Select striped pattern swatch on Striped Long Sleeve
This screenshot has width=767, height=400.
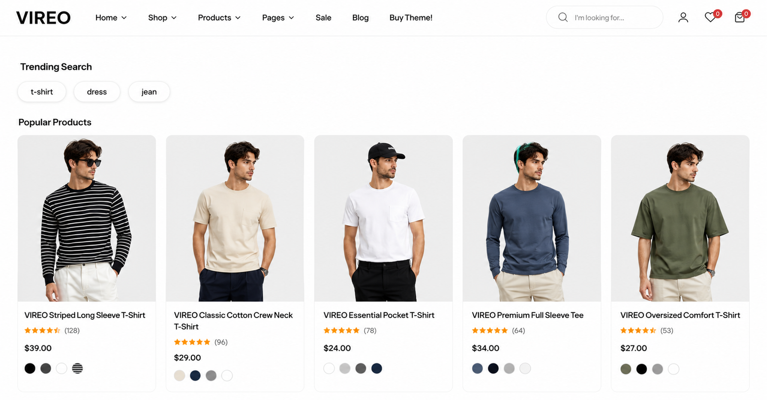point(77,368)
